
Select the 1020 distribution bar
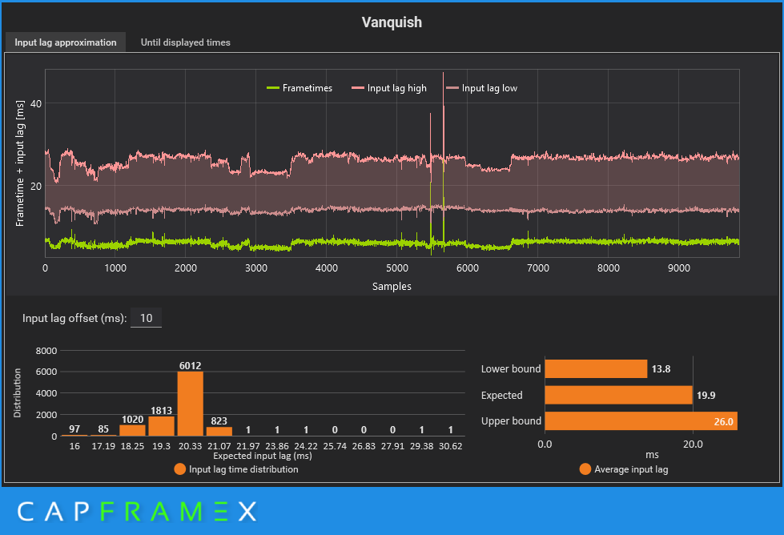[132, 431]
